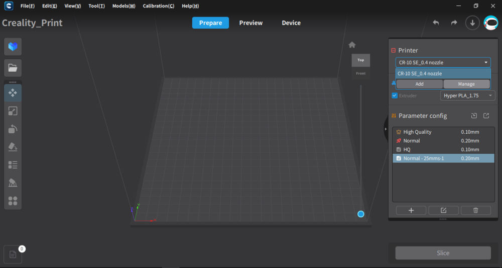502x268 pixels.
Task: Delete selected profile with trash button
Action: click(x=476, y=210)
